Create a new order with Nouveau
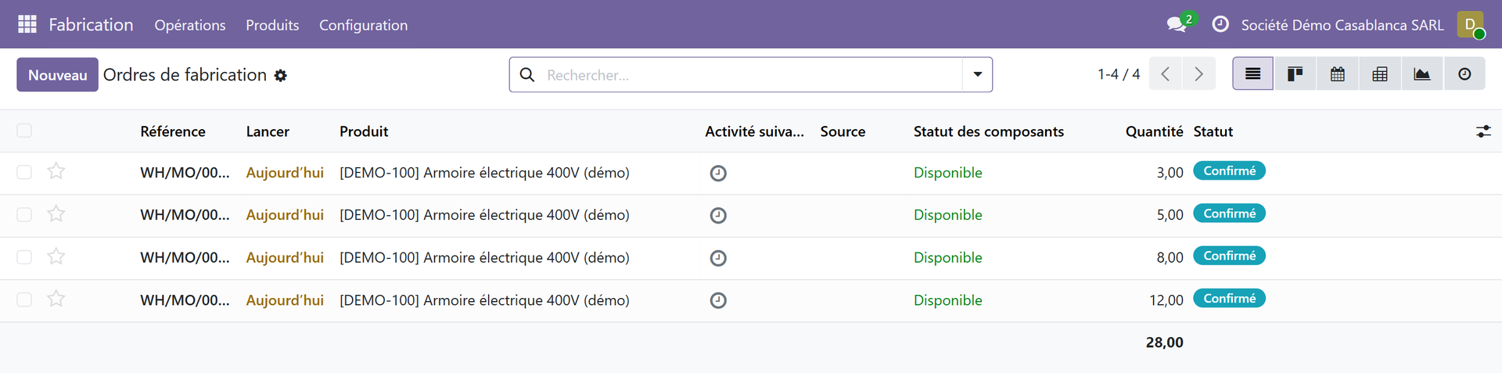 pyautogui.click(x=57, y=75)
